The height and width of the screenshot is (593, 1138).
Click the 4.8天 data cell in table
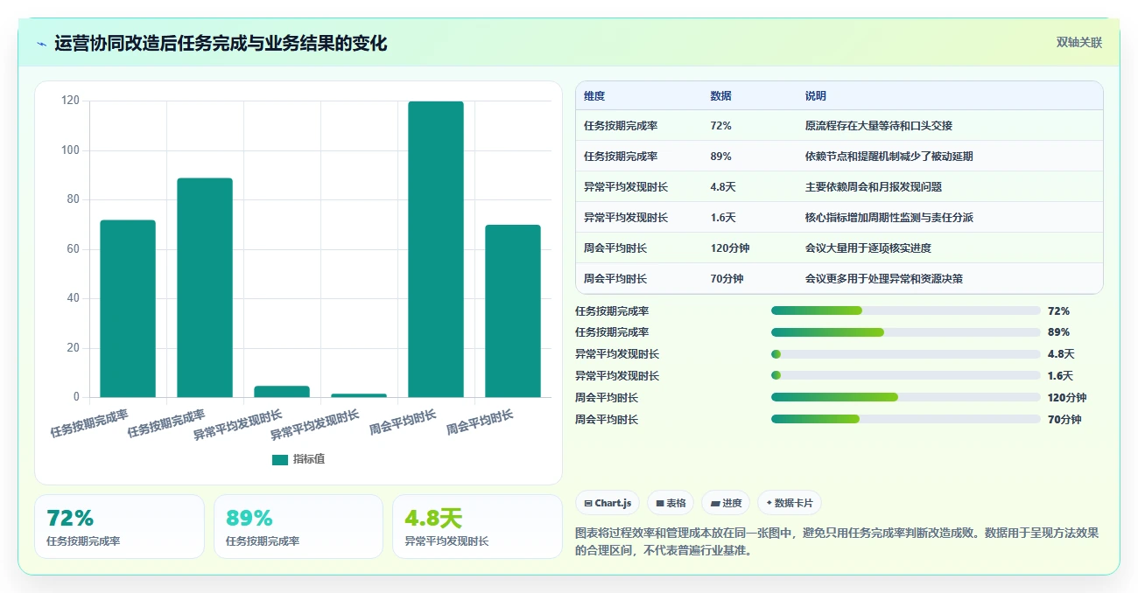(x=724, y=187)
